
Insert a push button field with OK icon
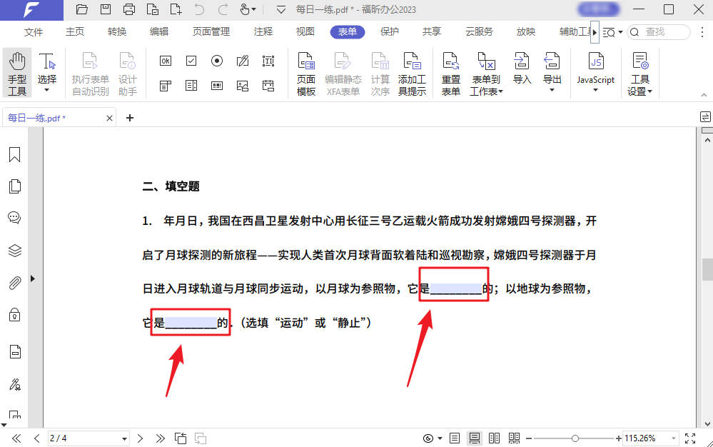click(x=165, y=61)
